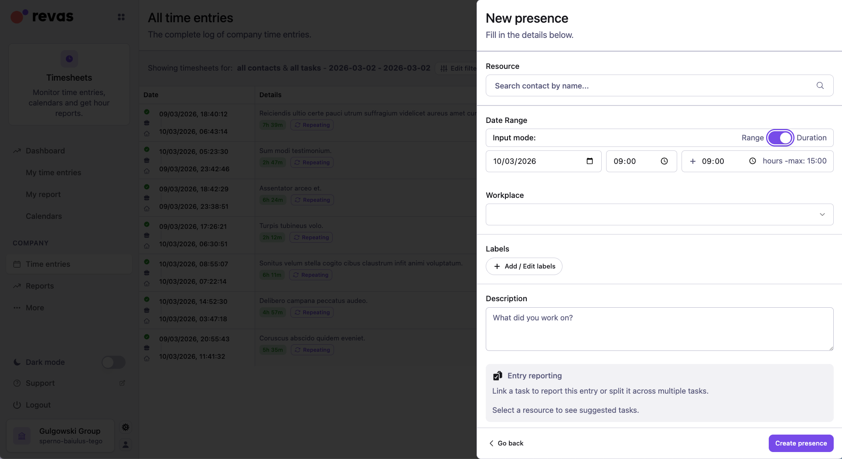This screenshot has width=842, height=459.
Task: Open My report from the sidebar
Action: coord(43,194)
